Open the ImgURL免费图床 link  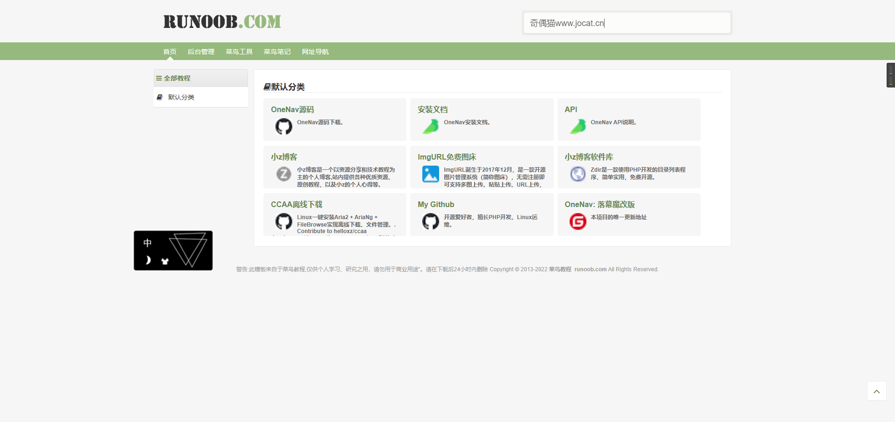[x=447, y=157]
